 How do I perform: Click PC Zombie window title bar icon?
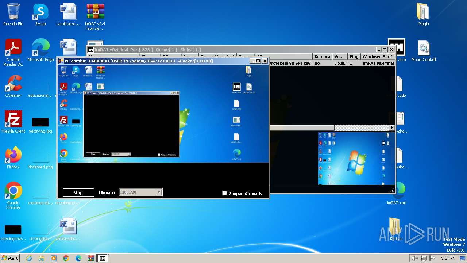(x=61, y=61)
